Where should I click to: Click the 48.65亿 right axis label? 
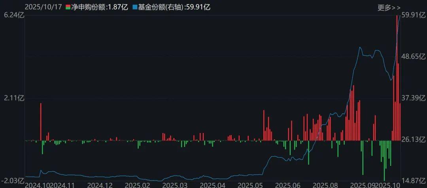point(414,57)
